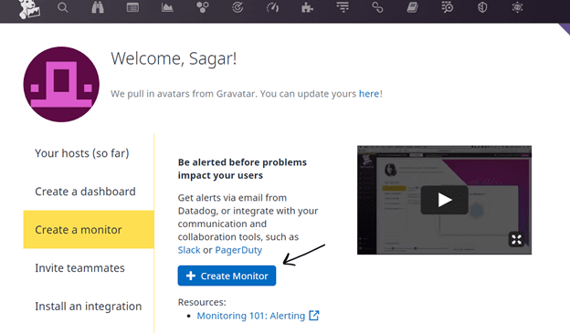This screenshot has width=570, height=333.
Task: Select 'Install an integration' tab
Action: (89, 307)
